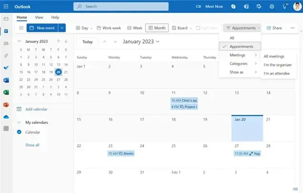Image resolution: width=303 pixels, height=193 pixels.
Task: Choose All in the filter menu
Action: point(240,38)
